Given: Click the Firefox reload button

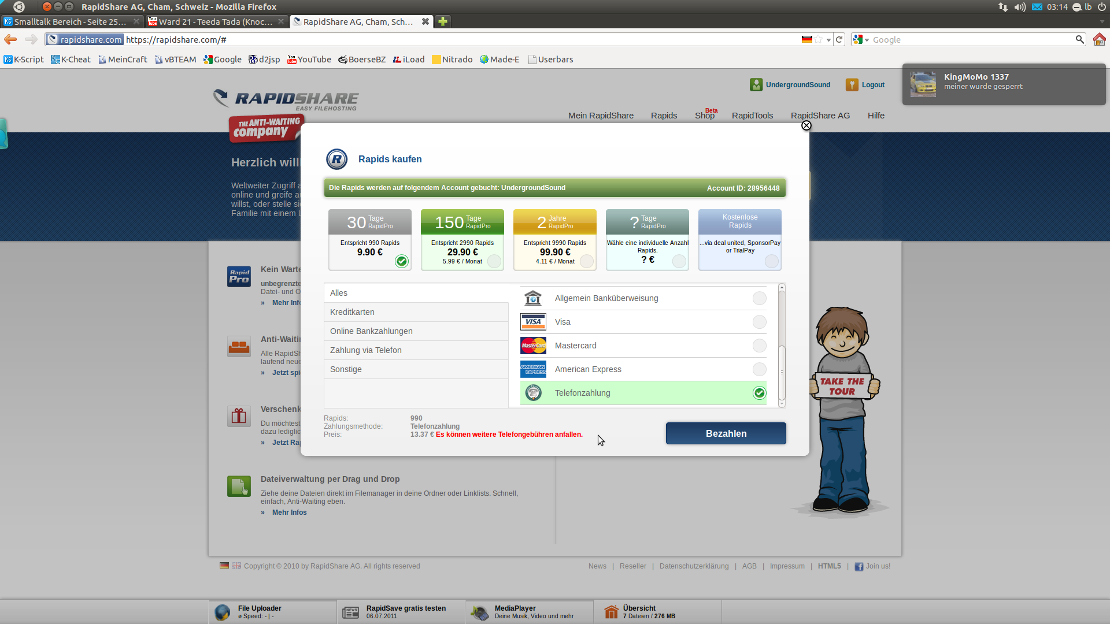Looking at the screenshot, I should tap(839, 39).
